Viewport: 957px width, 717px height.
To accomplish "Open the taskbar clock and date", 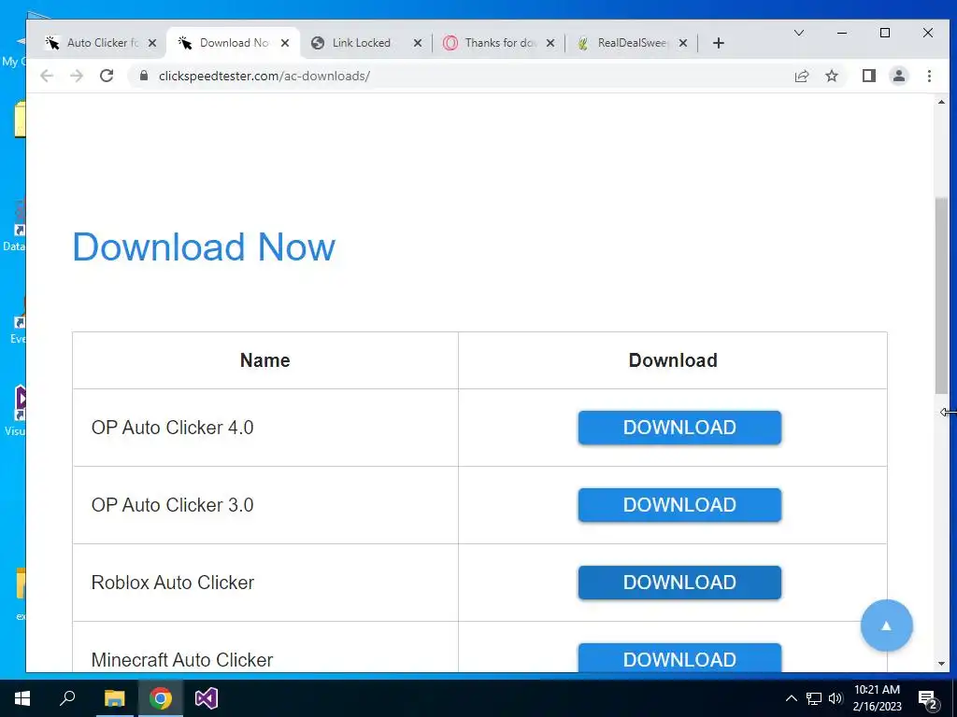I will coord(877,698).
